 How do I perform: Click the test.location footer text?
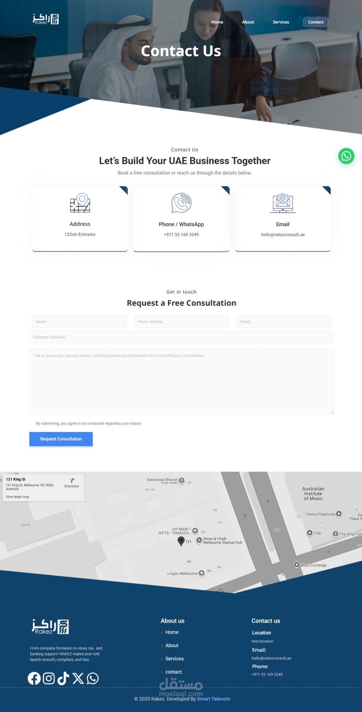262,641
